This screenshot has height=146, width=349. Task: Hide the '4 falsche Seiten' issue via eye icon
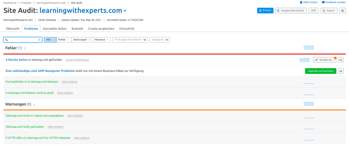[x=341, y=60]
